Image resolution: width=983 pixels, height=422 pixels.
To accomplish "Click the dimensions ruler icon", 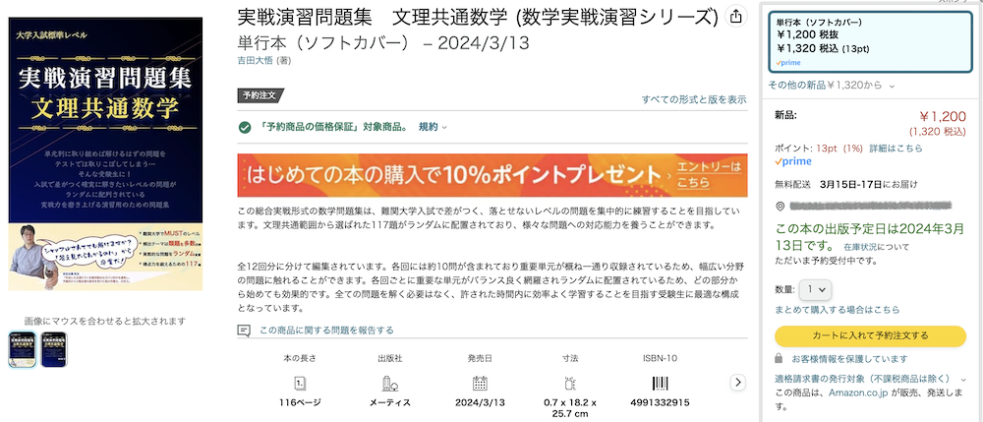I will (570, 383).
